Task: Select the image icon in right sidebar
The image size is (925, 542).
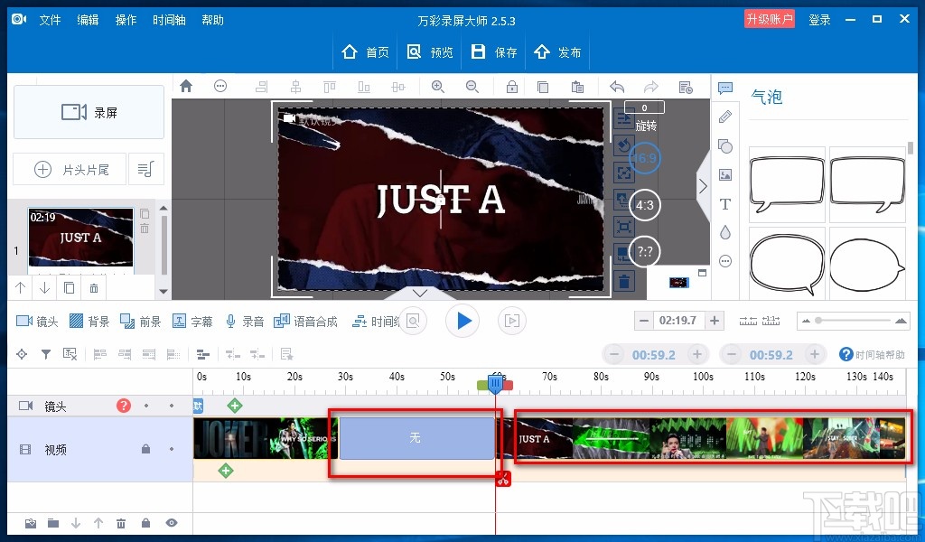Action: pyautogui.click(x=725, y=174)
